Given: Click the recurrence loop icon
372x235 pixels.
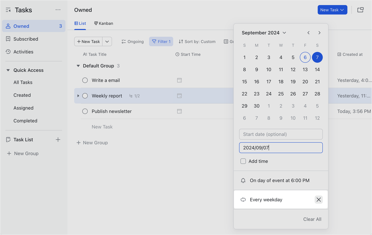Looking at the screenshot, I should click(x=243, y=200).
